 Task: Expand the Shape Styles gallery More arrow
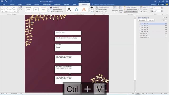coord(48,12)
